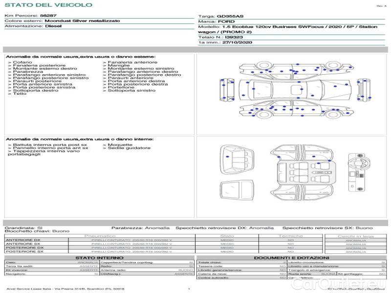Screen dimensions: 391x293
Task: Select the '> Sedile guidatore' anomaly entry
Action: [126, 148]
